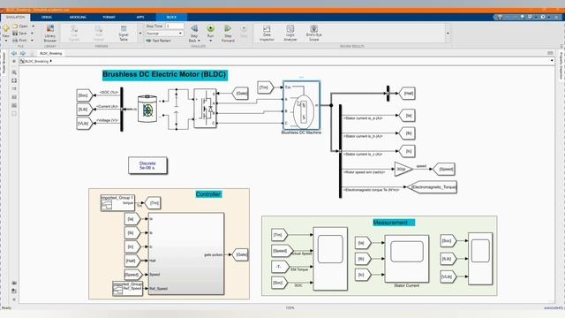565x318 pixels.
Task: Select the Controller subsystem block
Action: 186,254
